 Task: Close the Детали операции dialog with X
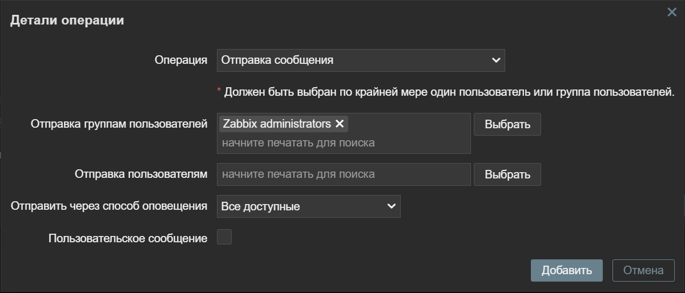pyautogui.click(x=672, y=12)
